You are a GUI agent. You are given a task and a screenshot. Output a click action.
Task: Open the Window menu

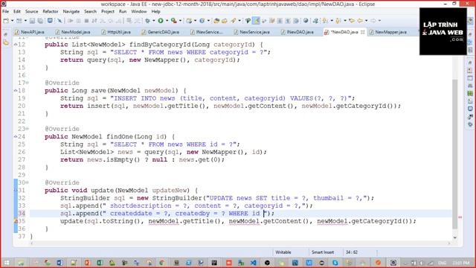point(139,12)
